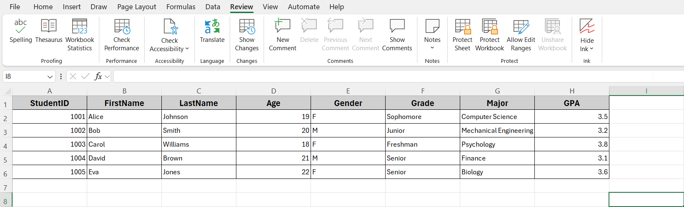Open the Name Box dropdown arrow
The image size is (684, 207).
(x=50, y=77)
